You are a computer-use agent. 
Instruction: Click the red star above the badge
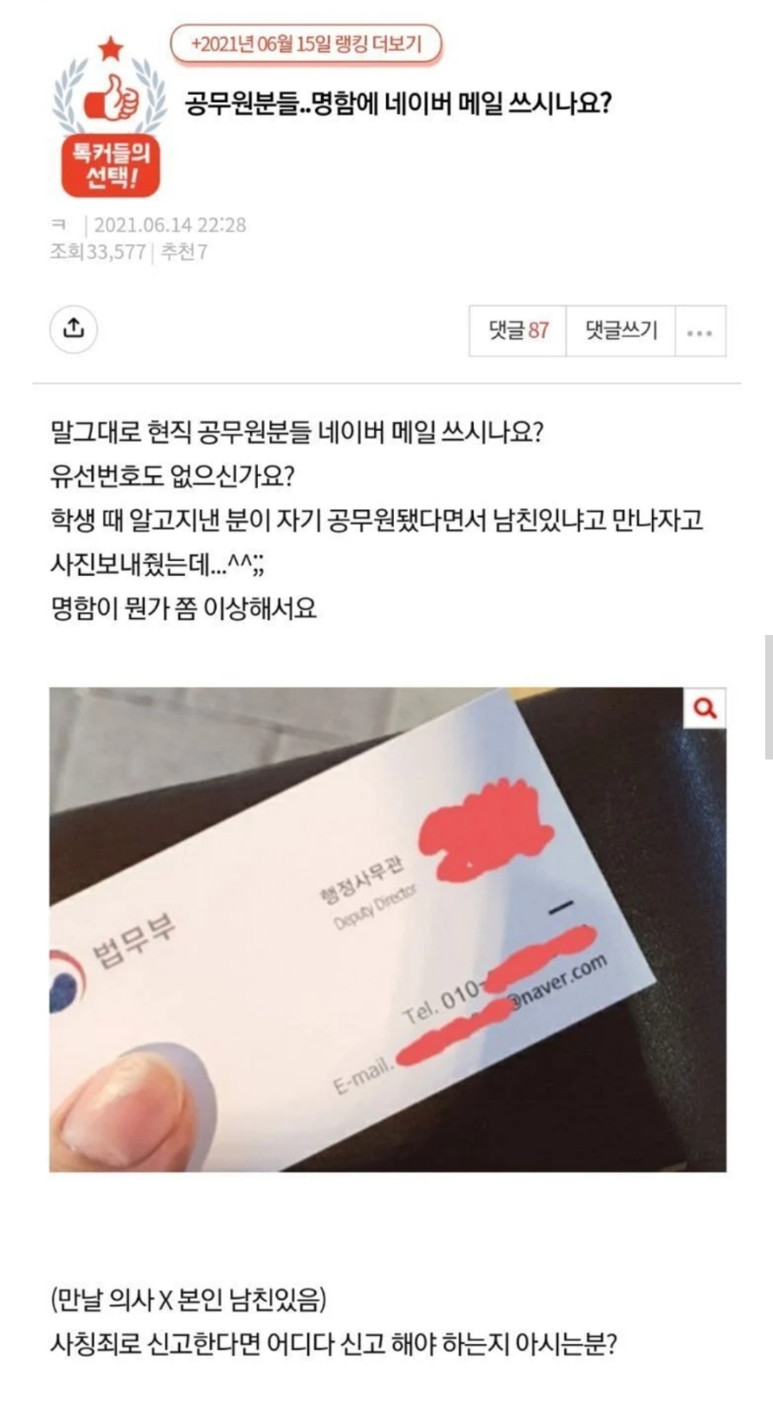tap(111, 49)
